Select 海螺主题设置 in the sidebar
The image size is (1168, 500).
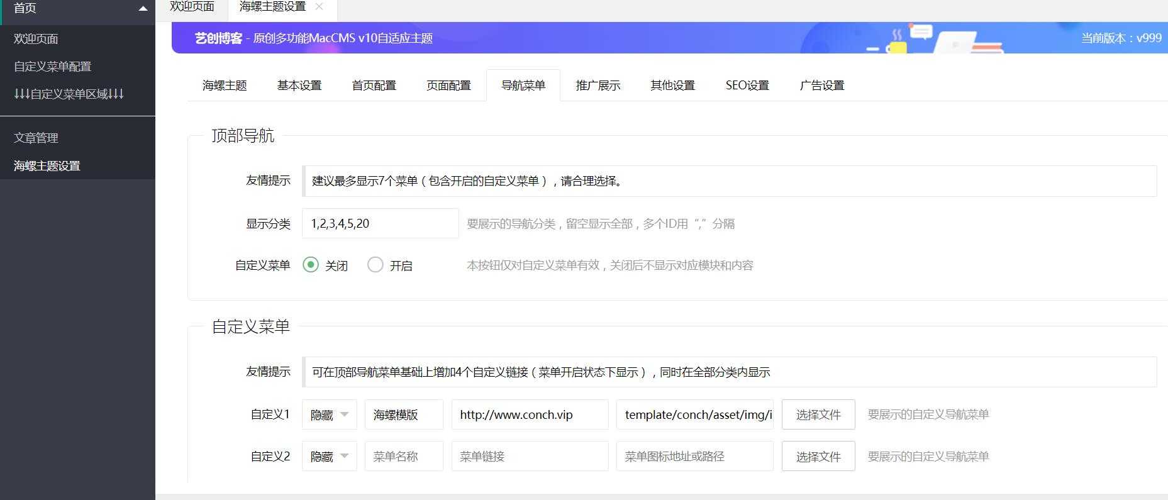tap(77, 165)
